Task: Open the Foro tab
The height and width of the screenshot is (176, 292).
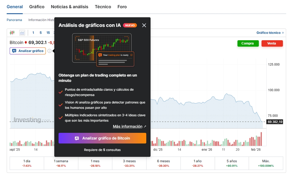Action: pyautogui.click(x=122, y=7)
